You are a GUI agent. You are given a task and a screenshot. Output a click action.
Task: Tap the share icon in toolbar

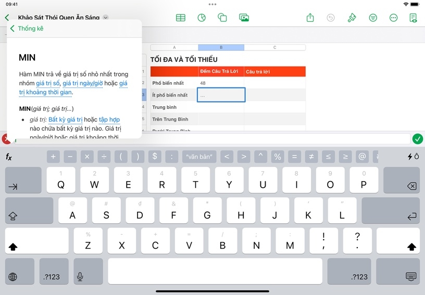pos(310,18)
